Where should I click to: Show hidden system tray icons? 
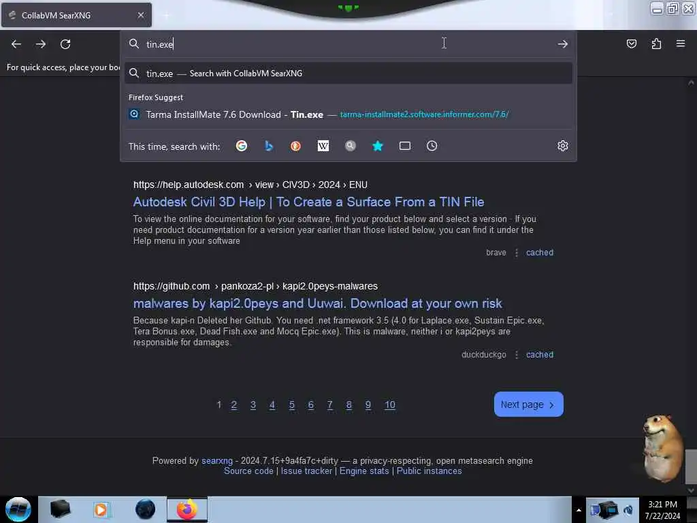pos(579,510)
